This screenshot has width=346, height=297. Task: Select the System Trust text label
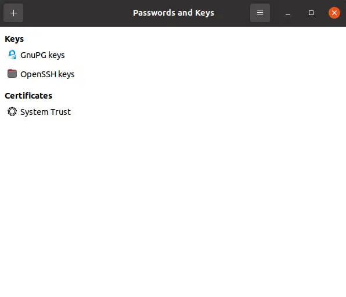pos(46,112)
